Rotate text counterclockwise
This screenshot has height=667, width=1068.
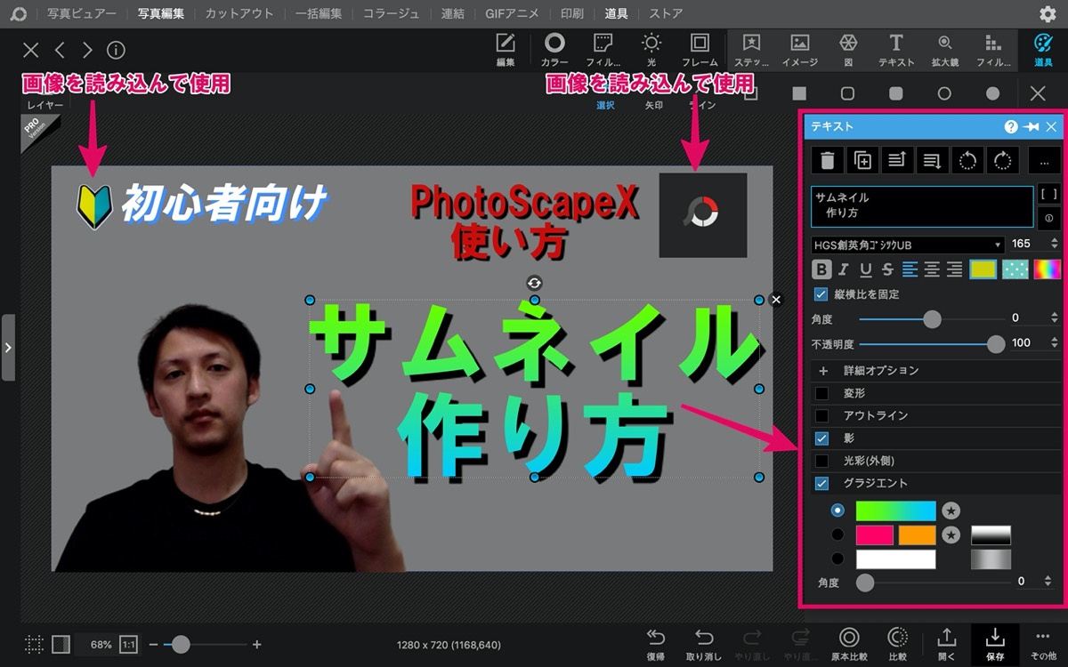(x=967, y=160)
